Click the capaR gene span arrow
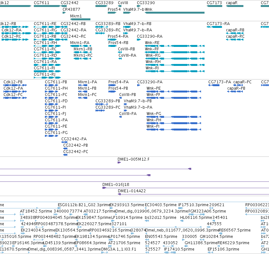The height and width of the screenshot is (254, 269). [x=235, y=6]
